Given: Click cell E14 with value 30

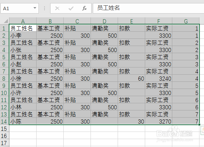Looking at the screenshot, I should [131, 121].
